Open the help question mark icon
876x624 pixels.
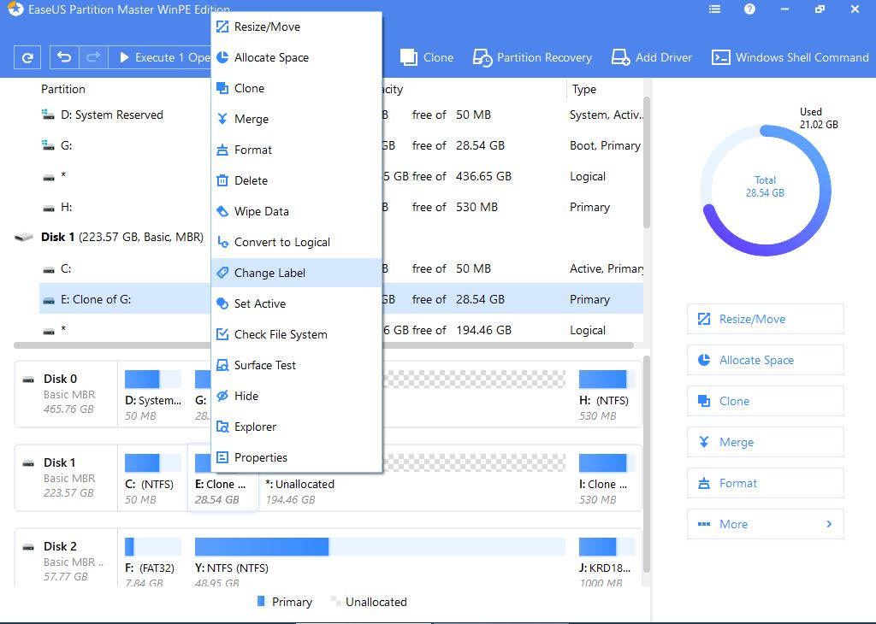(750, 9)
